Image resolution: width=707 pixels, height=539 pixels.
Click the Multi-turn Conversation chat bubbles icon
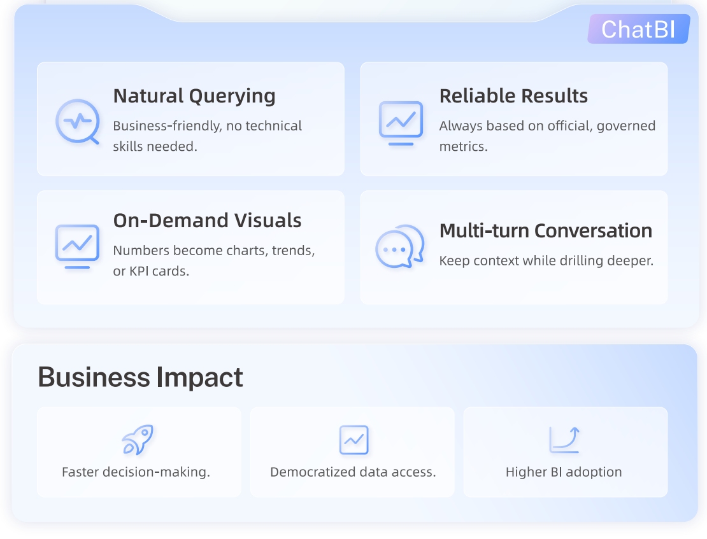[x=400, y=246]
